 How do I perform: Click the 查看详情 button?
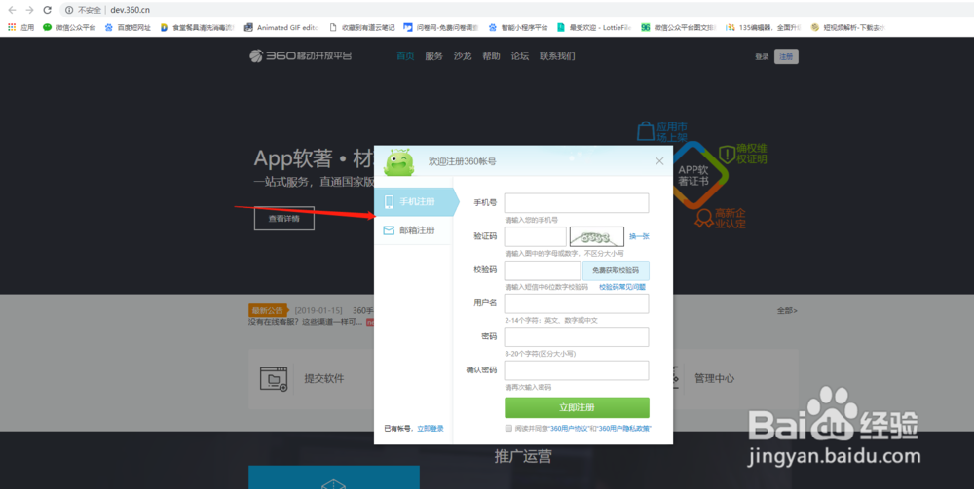coord(283,218)
